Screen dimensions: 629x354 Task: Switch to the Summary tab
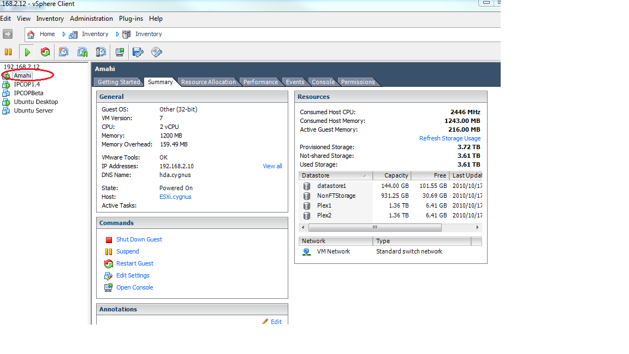pyautogui.click(x=160, y=82)
